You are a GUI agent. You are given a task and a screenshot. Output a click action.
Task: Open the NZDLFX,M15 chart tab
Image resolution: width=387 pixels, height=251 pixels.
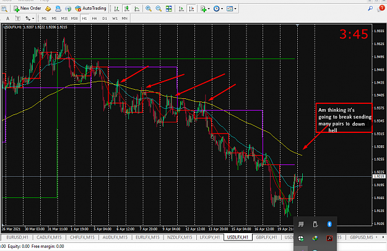pos(180,237)
